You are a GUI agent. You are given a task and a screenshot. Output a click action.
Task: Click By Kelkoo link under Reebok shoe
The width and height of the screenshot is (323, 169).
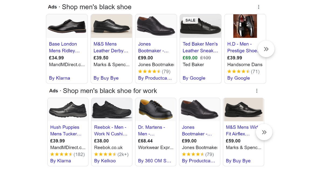click(x=105, y=161)
